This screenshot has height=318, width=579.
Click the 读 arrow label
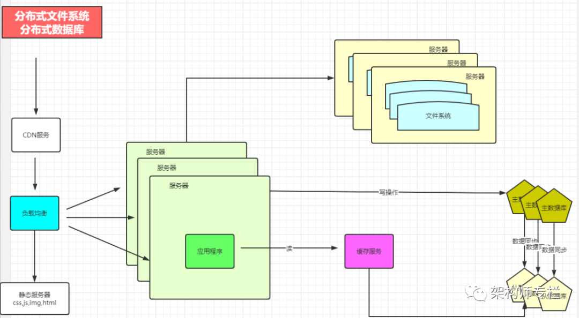click(x=289, y=248)
